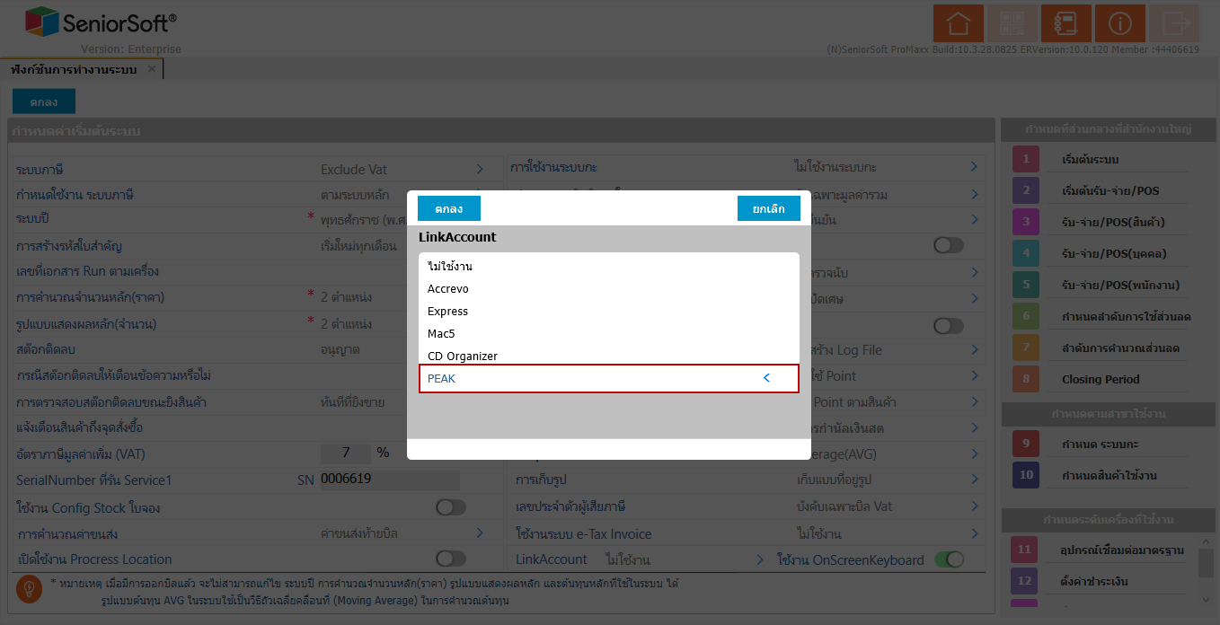The height and width of the screenshot is (625, 1220).
Task: Choose Accrevo in LinkAccount list
Action: (x=609, y=289)
